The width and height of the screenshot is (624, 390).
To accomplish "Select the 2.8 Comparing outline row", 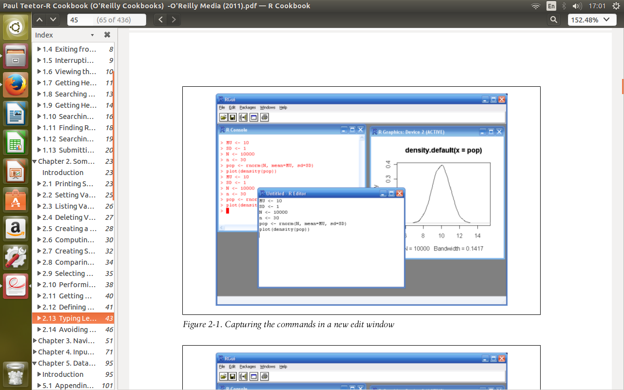I will (73, 262).
